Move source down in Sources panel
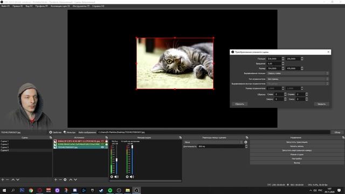 (x=75, y=179)
